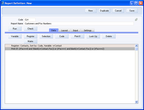Add a Variable line
This screenshot has height=110, width=144.
(x=15, y=36)
